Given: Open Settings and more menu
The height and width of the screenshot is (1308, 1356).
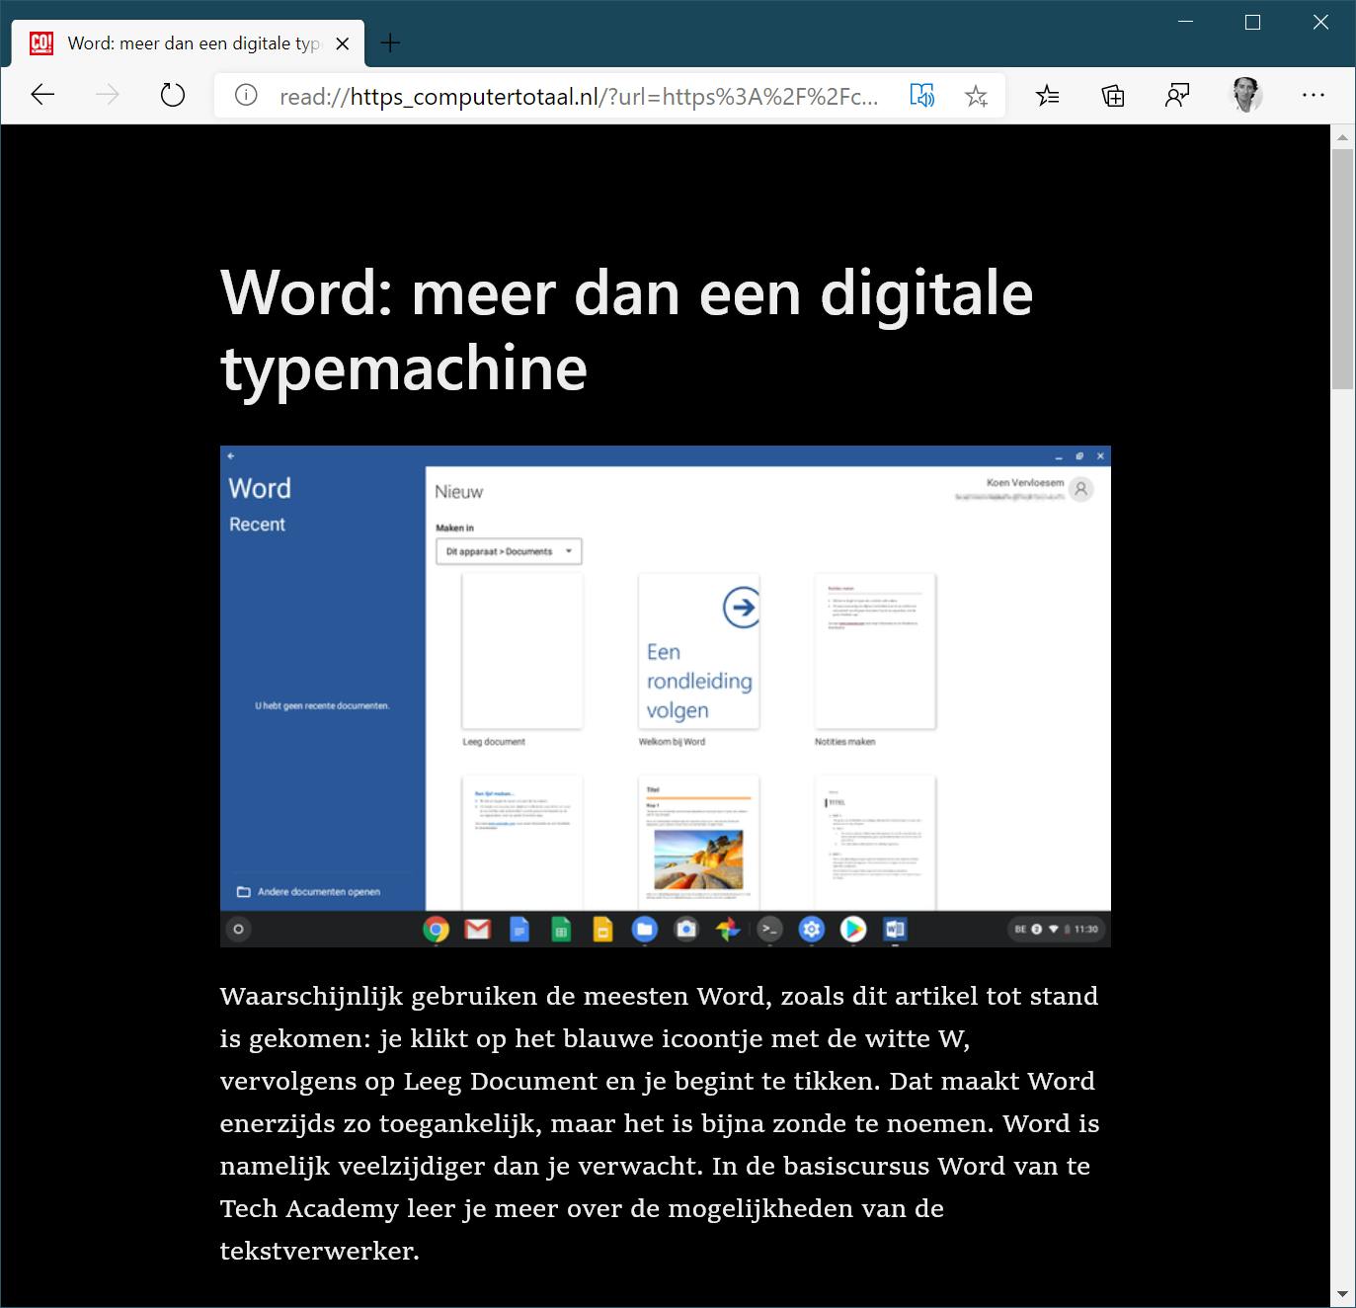Looking at the screenshot, I should pos(1313,95).
